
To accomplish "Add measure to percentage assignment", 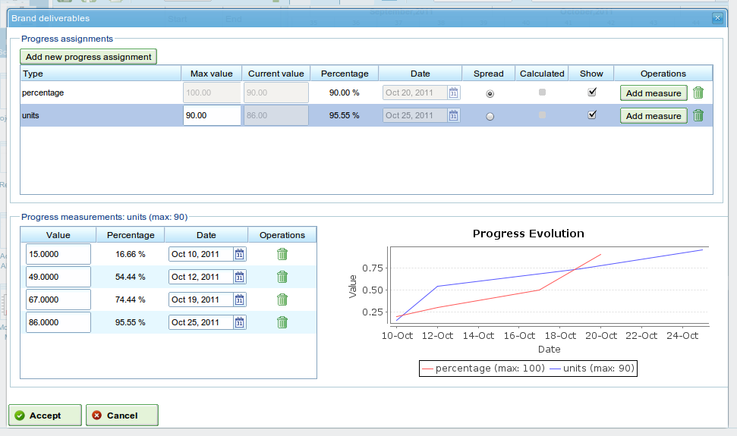I will 654,93.
